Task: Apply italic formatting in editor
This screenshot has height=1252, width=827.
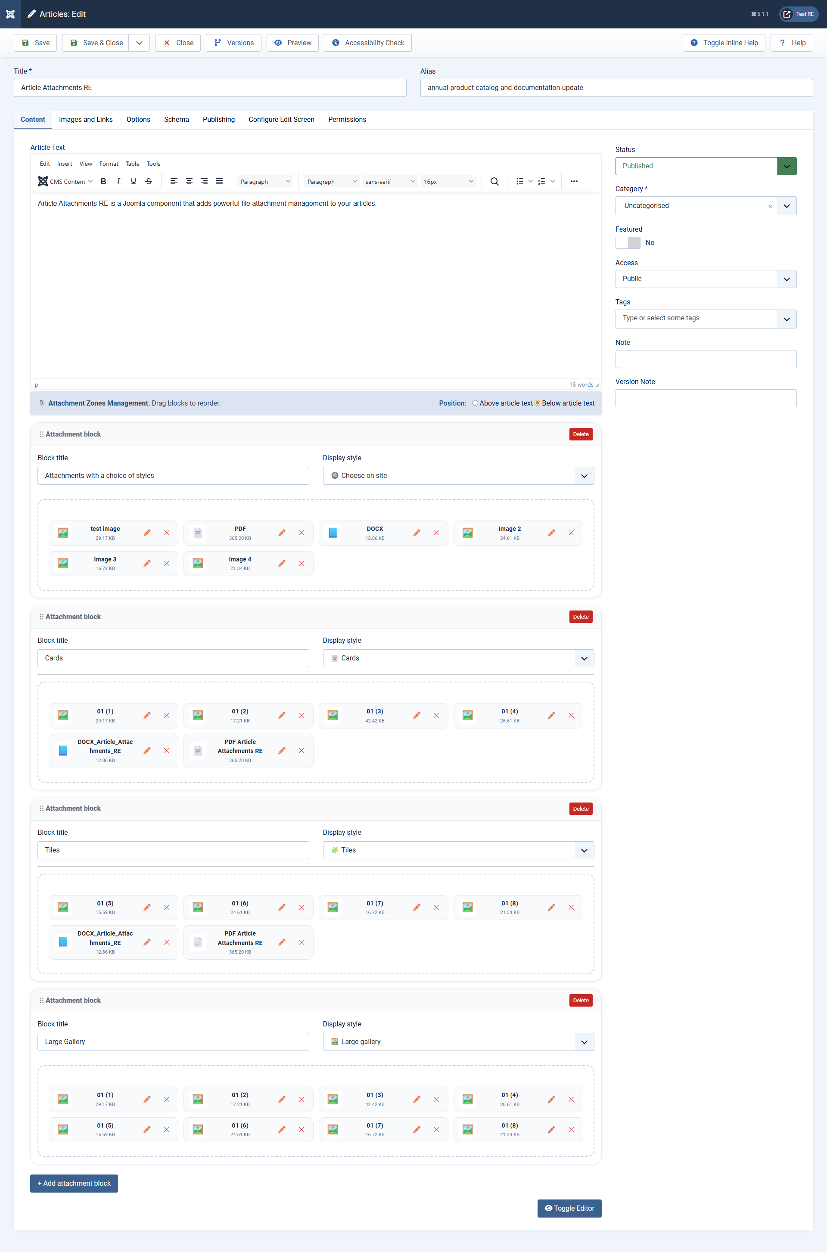Action: (118, 181)
